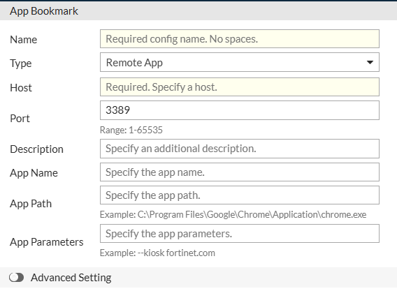Click the Name input field
The image size is (397, 291).
pyautogui.click(x=240, y=39)
